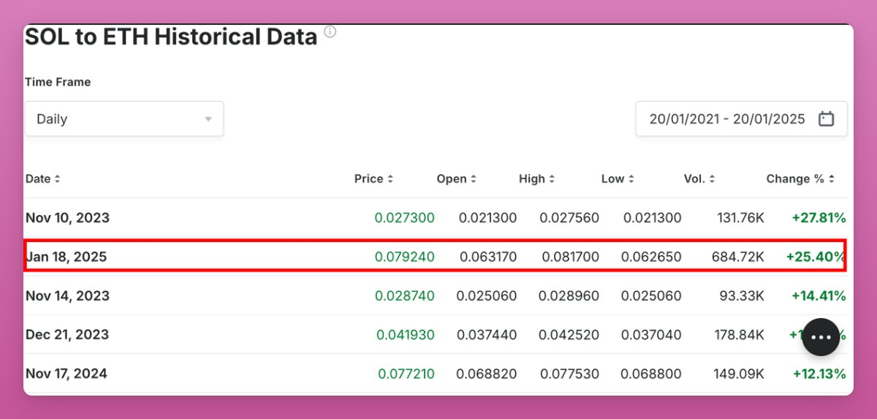
Task: Click the dropdown arrow in Time Frame box
Action: (x=208, y=119)
